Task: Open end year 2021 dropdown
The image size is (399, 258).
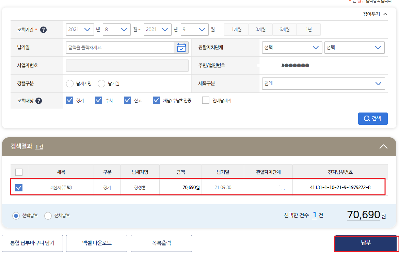Action: (157, 30)
